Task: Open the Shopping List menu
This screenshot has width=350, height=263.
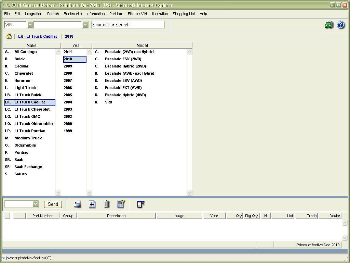Action: 184,14
